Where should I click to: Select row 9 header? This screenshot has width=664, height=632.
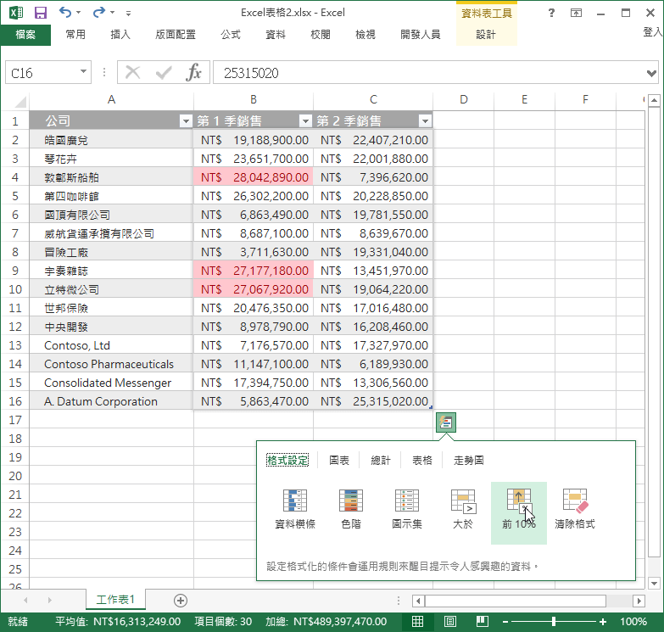point(14,271)
